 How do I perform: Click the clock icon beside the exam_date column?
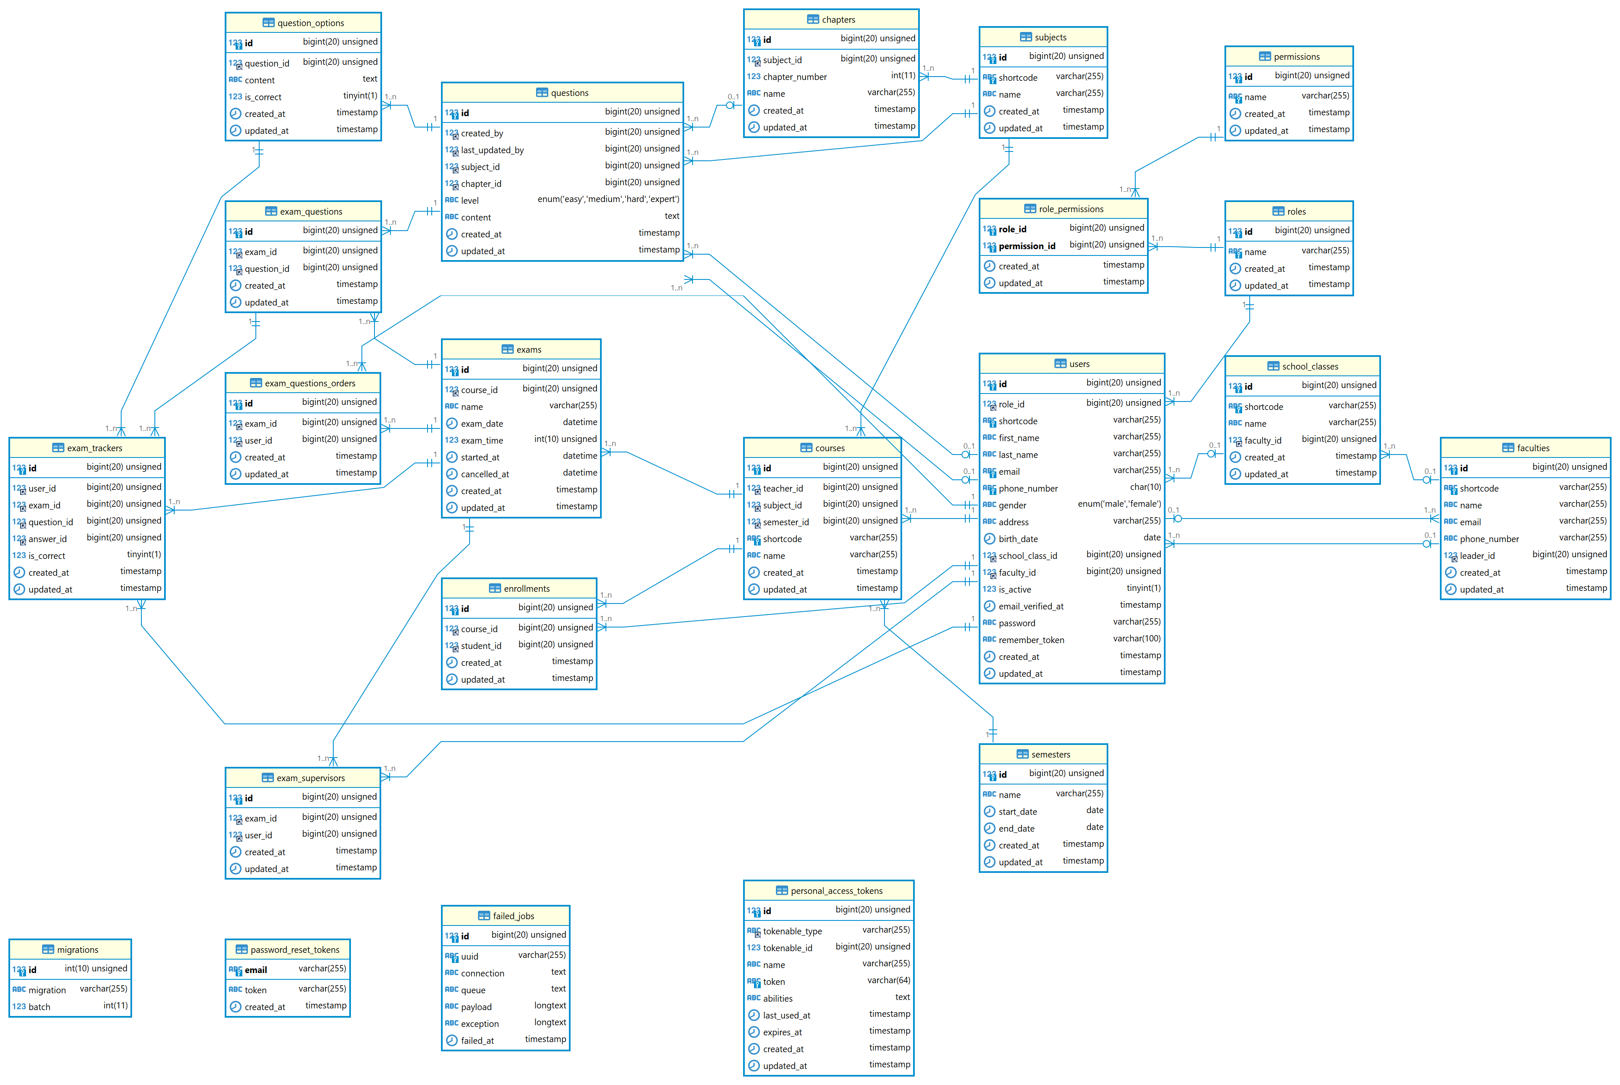[451, 423]
